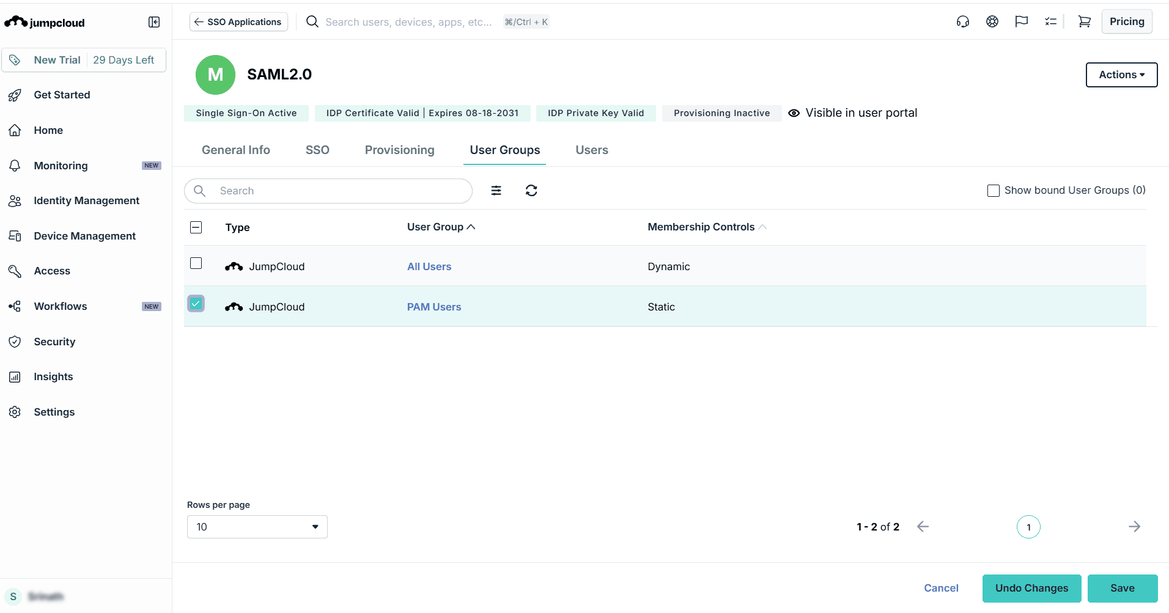This screenshot has width=1169, height=613.
Task: Click the Static membership cell
Action: coord(662,307)
